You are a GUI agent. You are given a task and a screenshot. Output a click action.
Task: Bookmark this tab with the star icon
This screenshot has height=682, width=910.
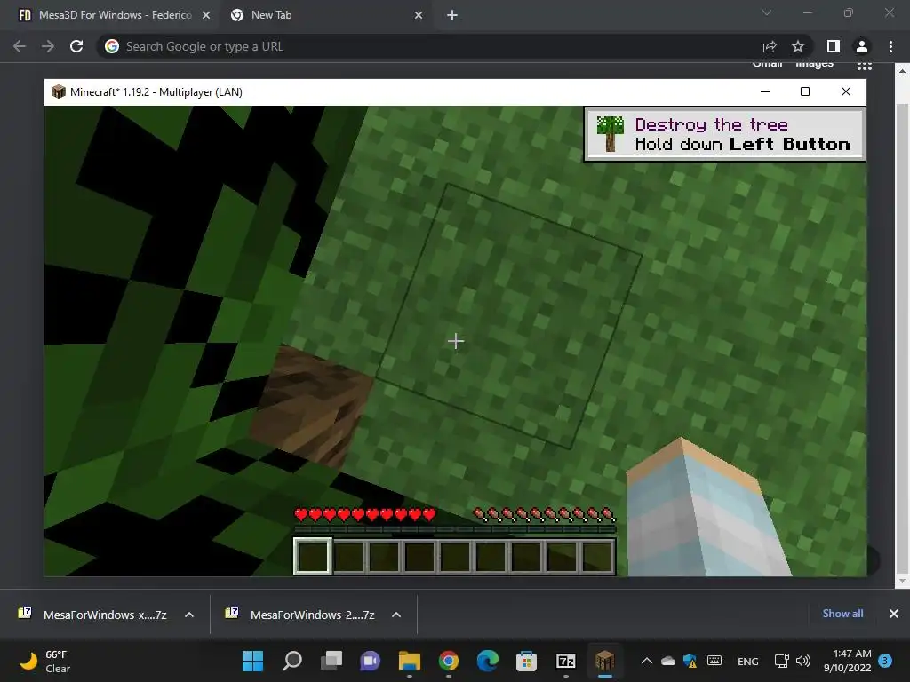798,46
